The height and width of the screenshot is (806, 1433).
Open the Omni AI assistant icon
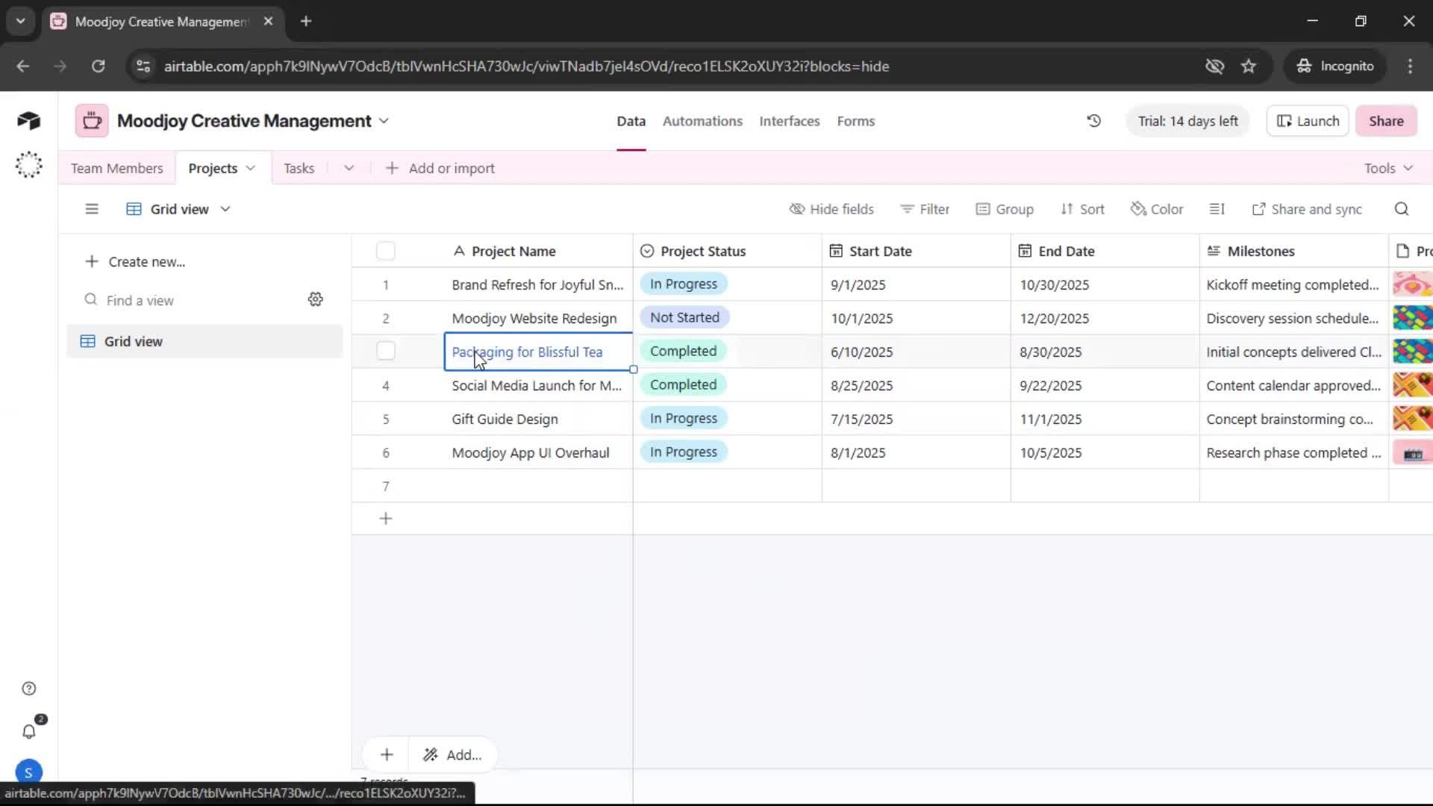pos(28,164)
